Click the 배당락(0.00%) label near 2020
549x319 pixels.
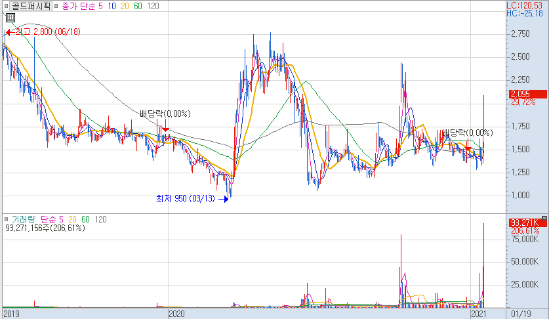tap(165, 114)
